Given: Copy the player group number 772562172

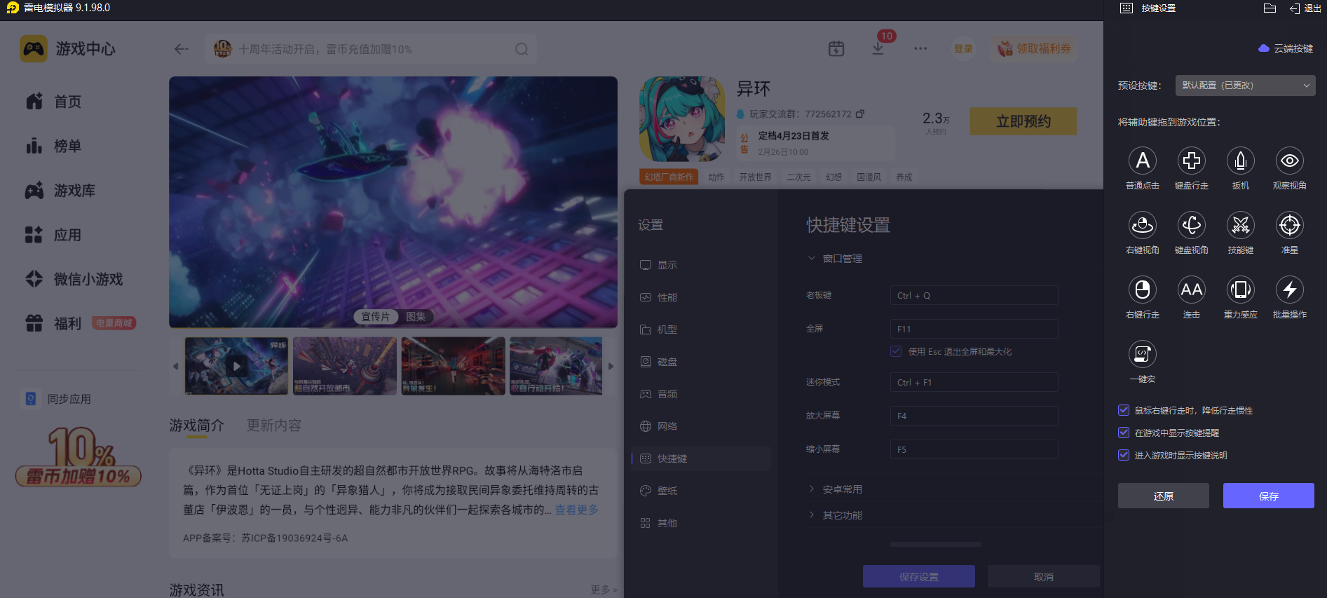Looking at the screenshot, I should (x=860, y=114).
